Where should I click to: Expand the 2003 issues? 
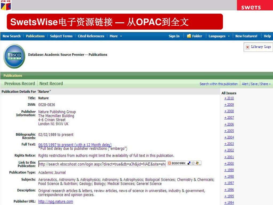[229, 144]
